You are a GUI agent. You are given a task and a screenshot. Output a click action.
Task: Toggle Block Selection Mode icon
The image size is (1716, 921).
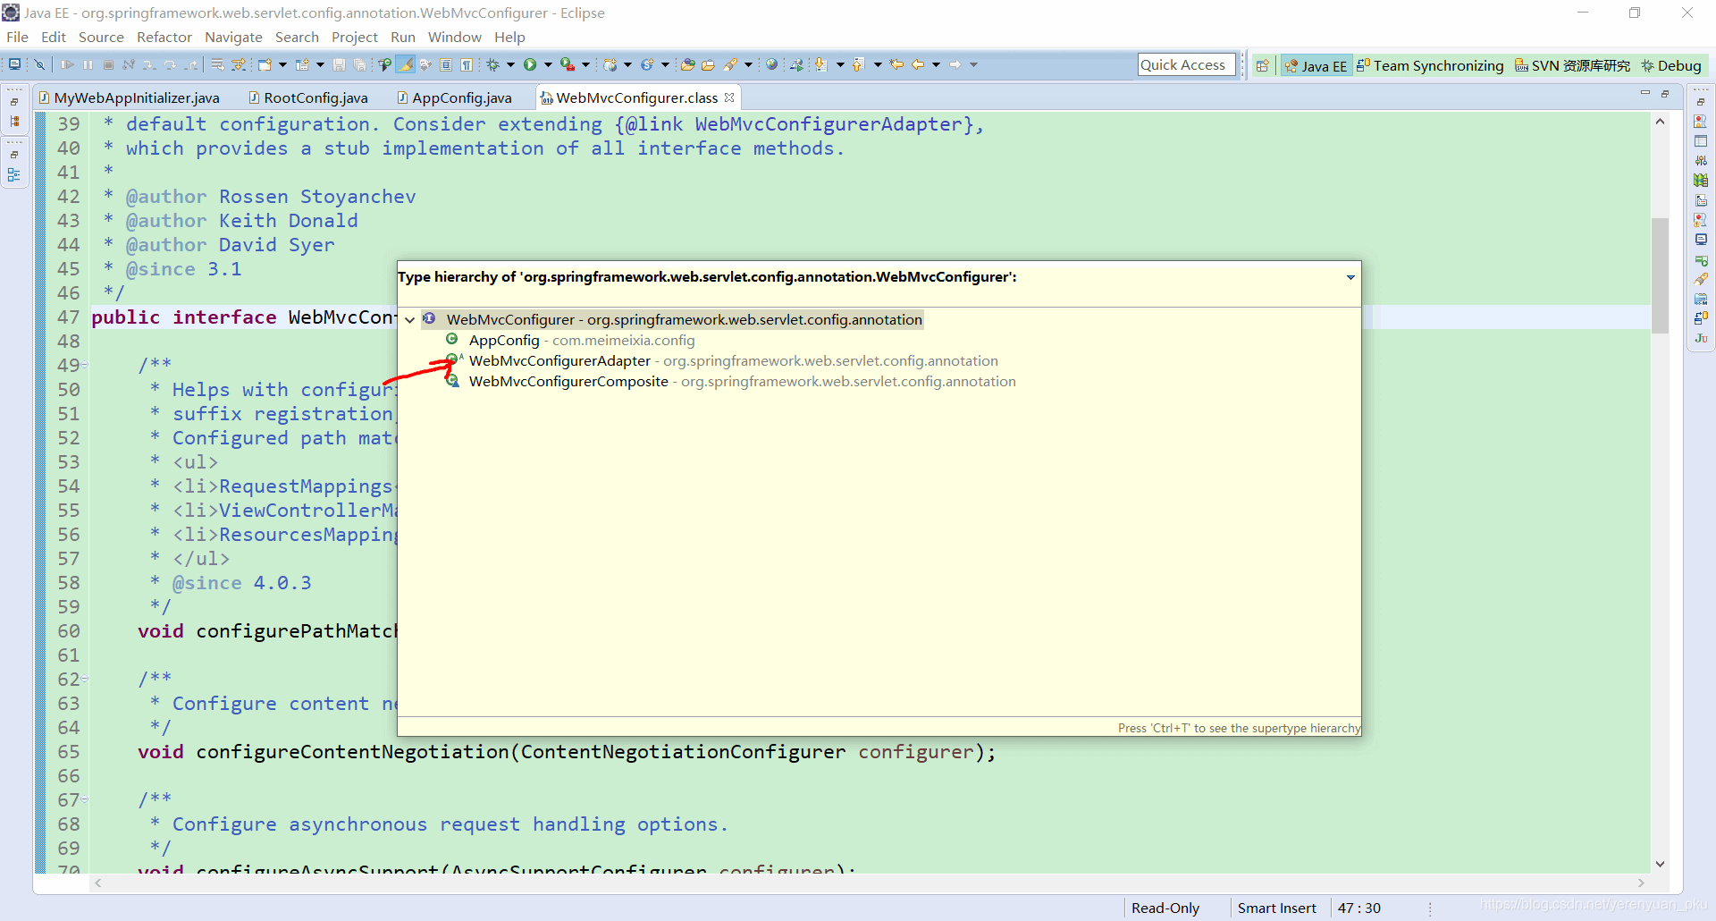coord(446,64)
